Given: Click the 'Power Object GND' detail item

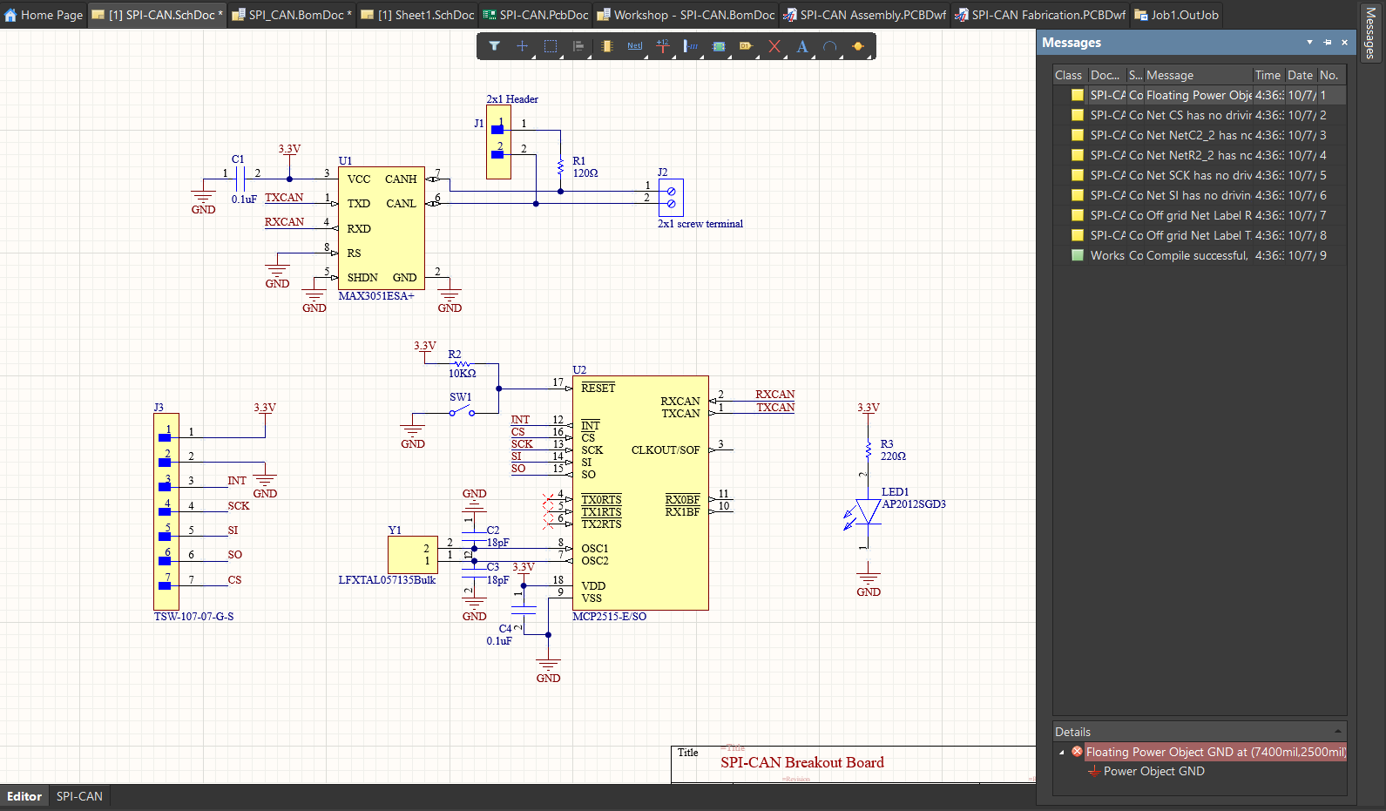Looking at the screenshot, I should click(1153, 771).
